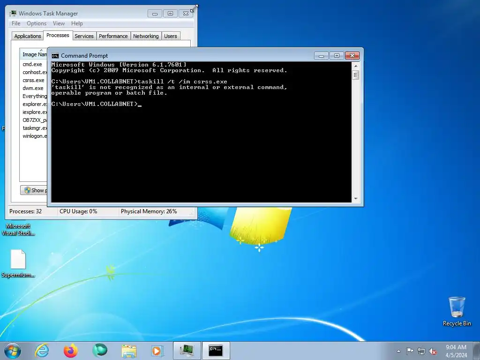This screenshot has height=360, width=480.
Task: Switch to the Services tab
Action: 84,36
